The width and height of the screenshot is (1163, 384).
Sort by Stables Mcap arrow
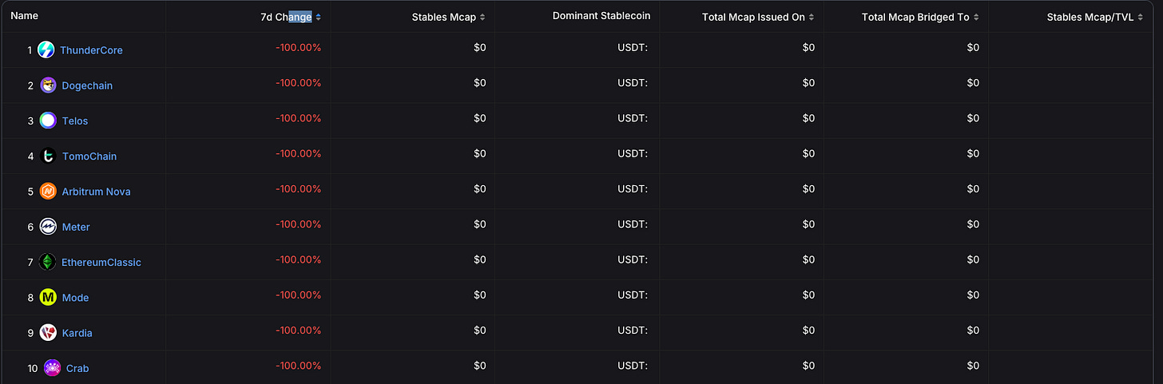click(482, 18)
